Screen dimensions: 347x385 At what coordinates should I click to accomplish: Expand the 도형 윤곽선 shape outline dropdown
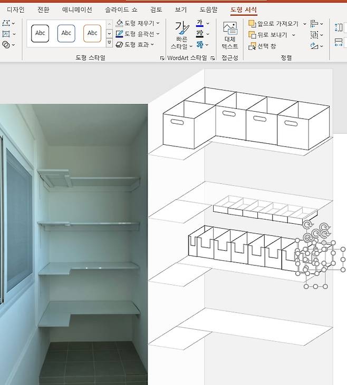click(x=158, y=34)
